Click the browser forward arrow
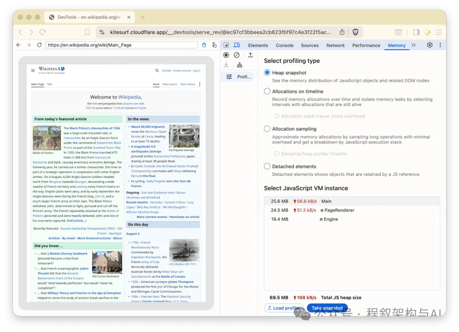 click(31, 32)
